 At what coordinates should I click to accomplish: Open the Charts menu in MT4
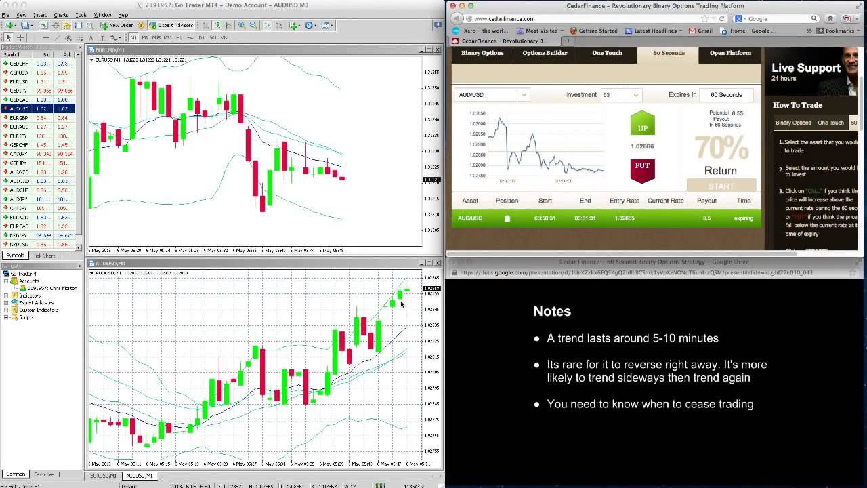pos(61,15)
